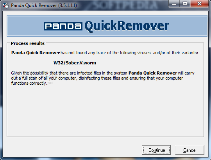This screenshot has width=211, height=160.
Task: Select the window title text in title bar
Action: (44, 5)
